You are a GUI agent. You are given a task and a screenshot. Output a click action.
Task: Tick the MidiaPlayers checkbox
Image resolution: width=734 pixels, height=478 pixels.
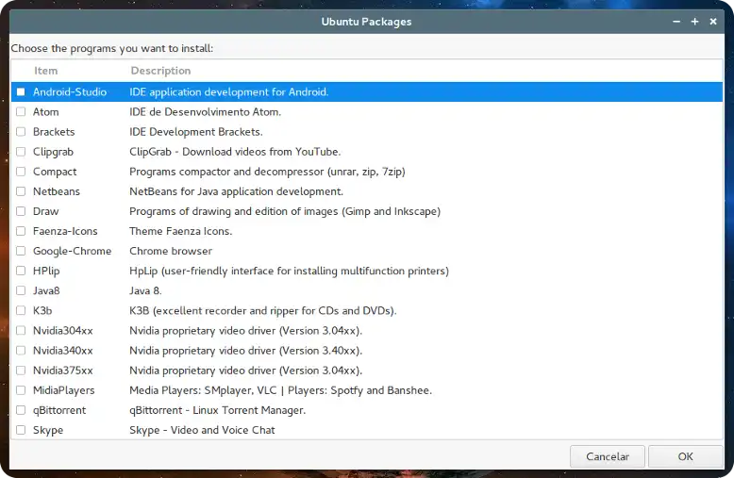(21, 390)
